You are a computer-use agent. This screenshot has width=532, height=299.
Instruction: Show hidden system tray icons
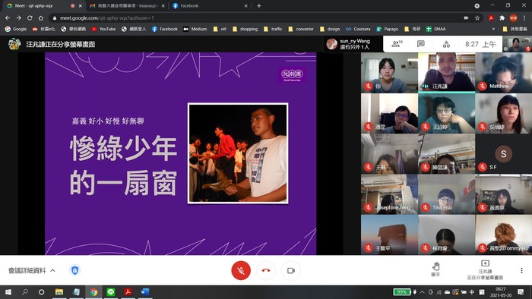[x=422, y=292]
